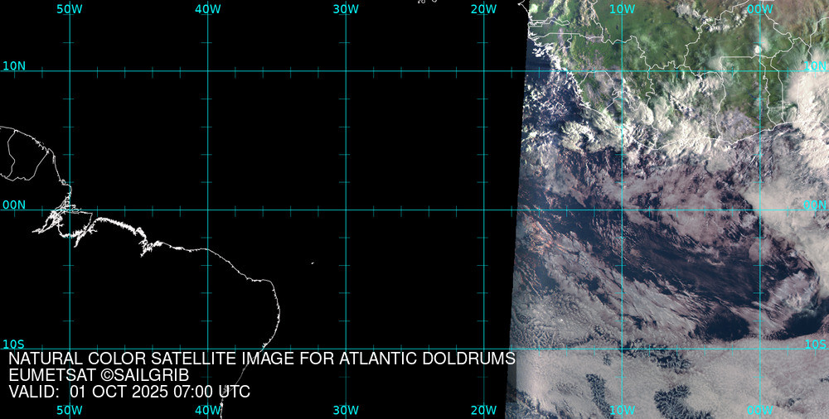The image size is (829, 419).
Task: Click the 10N latitude label on left side
Action: 13,65
